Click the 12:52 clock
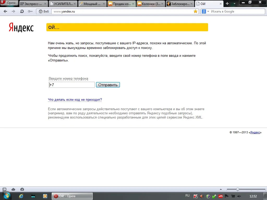 pyautogui.click(x=253, y=196)
